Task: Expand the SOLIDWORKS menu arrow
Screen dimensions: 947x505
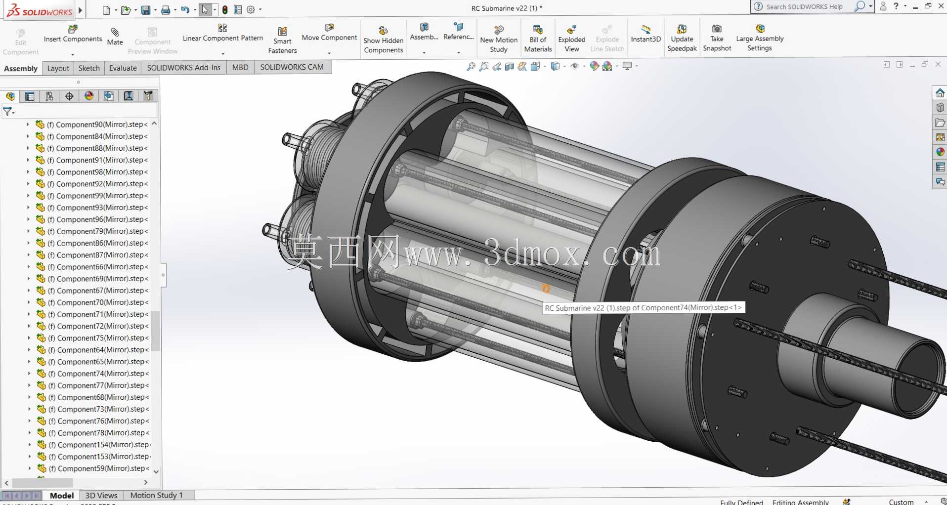Action: [80, 10]
